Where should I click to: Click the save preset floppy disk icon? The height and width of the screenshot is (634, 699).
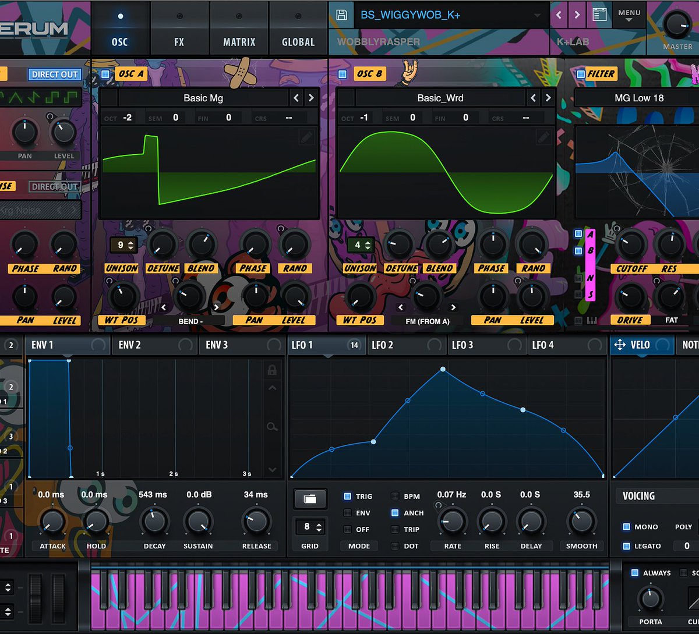coord(342,15)
